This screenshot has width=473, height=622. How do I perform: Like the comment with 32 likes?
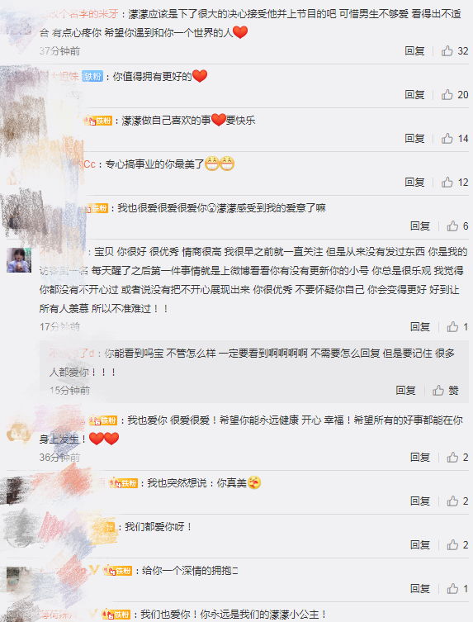(454, 50)
